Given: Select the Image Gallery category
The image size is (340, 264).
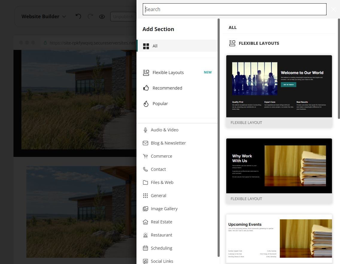Looking at the screenshot, I should tap(177, 209).
